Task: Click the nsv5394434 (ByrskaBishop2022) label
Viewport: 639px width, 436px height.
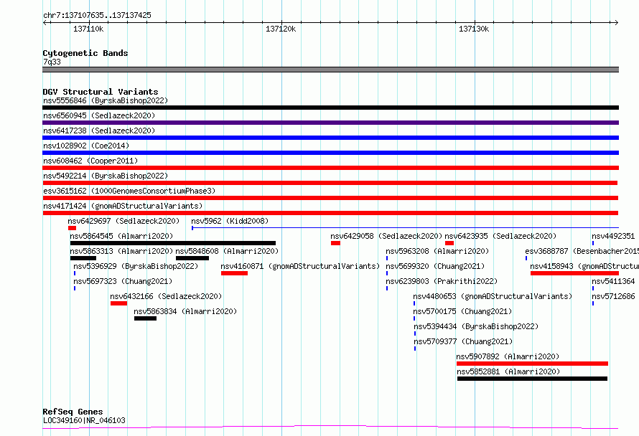Action: (476, 326)
